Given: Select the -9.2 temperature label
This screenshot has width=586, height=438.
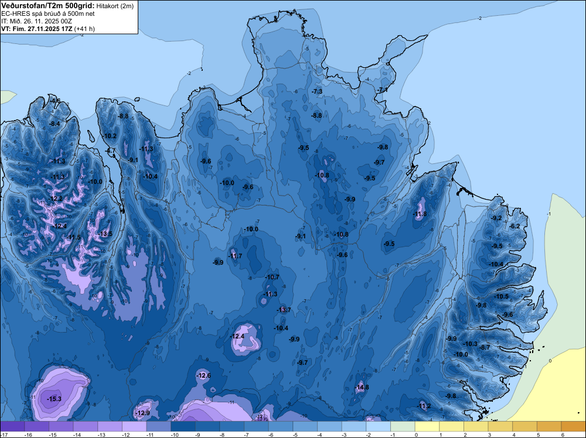Looking at the screenshot, I should click(x=496, y=218).
